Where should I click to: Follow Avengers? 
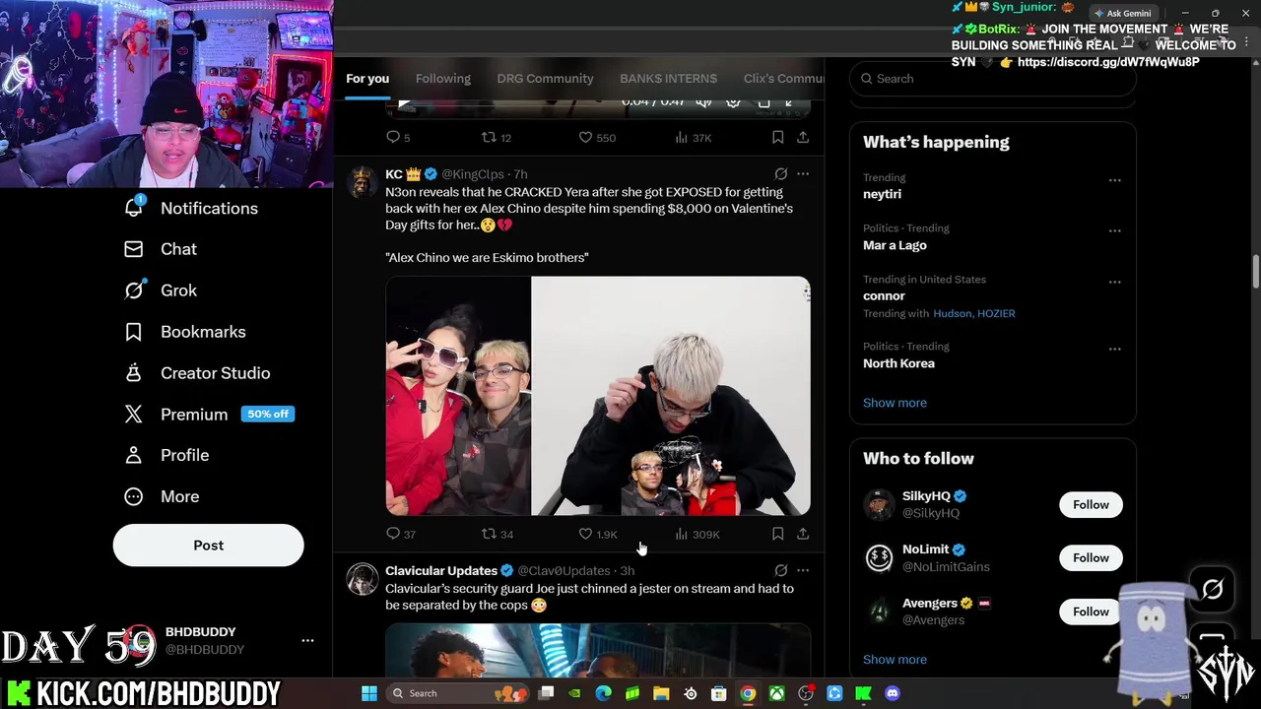(1091, 612)
